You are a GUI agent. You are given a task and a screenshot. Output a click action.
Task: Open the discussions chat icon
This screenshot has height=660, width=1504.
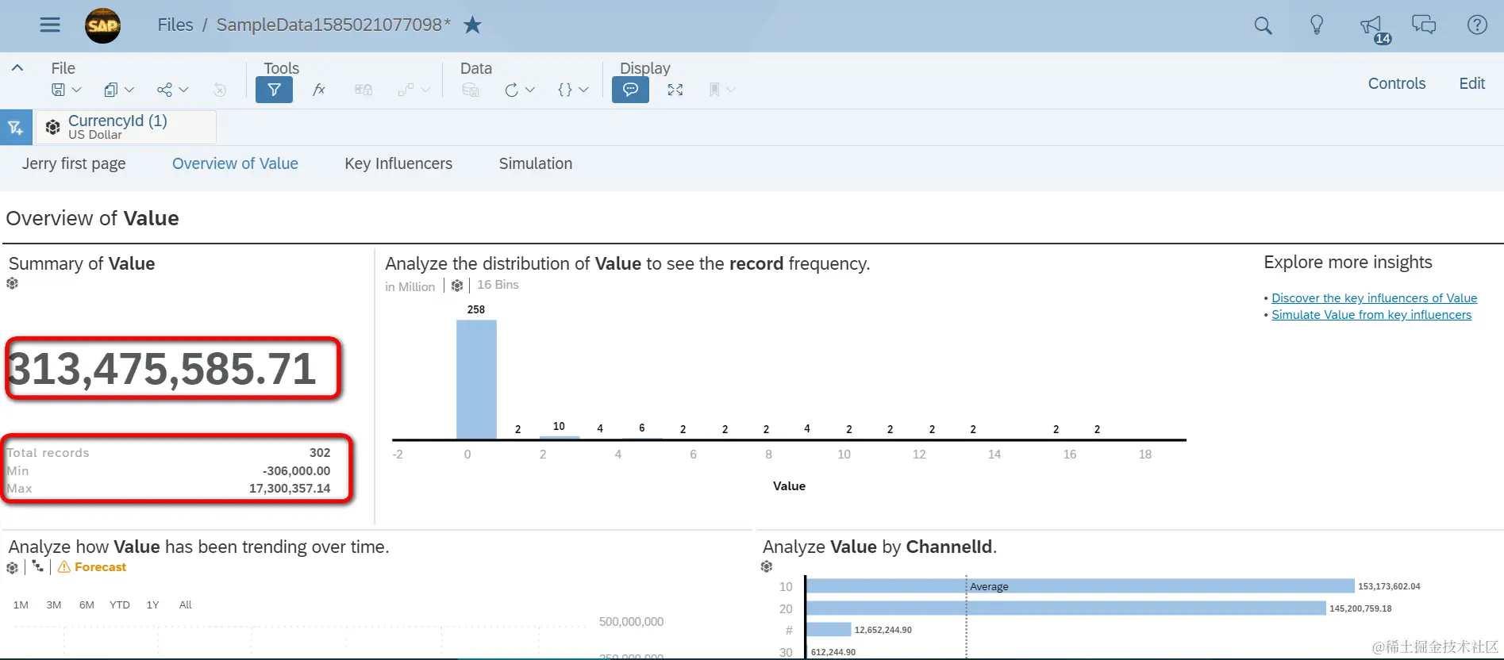pyautogui.click(x=1424, y=25)
